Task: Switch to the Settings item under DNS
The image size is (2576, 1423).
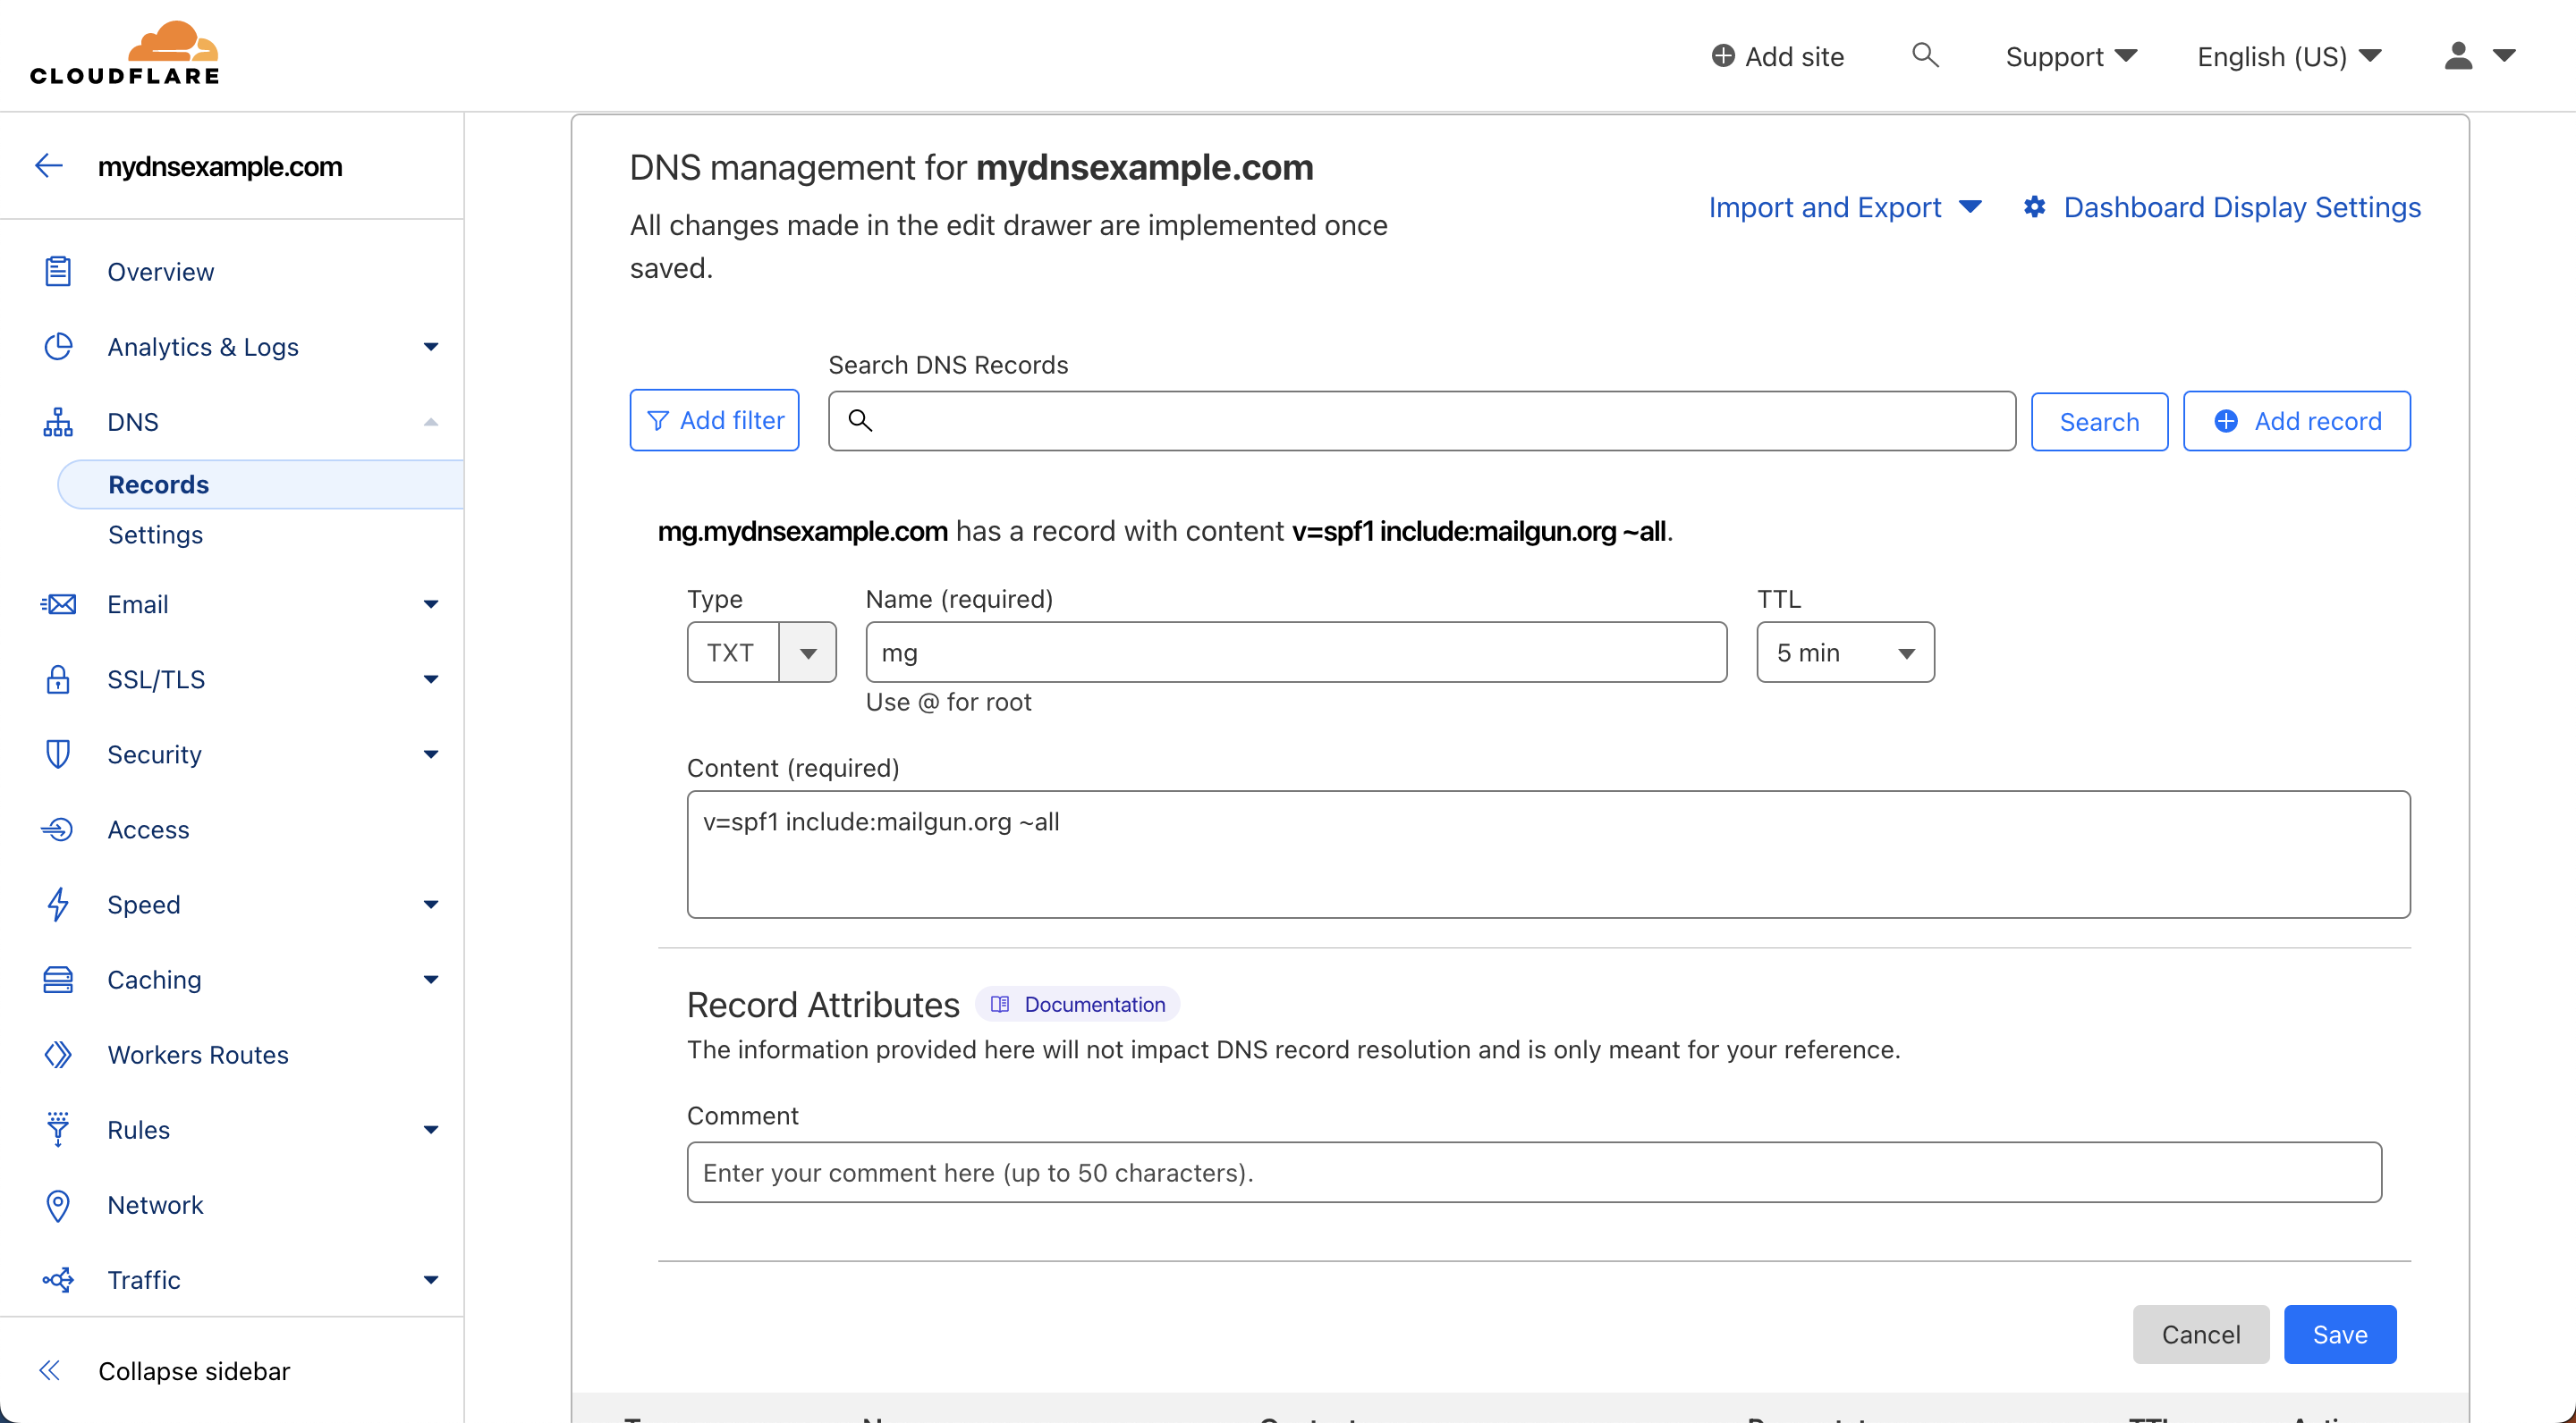Action: pos(156,535)
